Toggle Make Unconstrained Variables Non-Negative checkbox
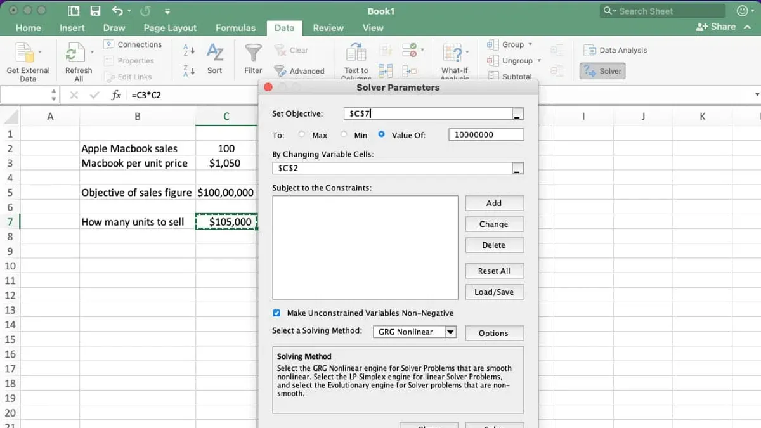 coord(276,313)
